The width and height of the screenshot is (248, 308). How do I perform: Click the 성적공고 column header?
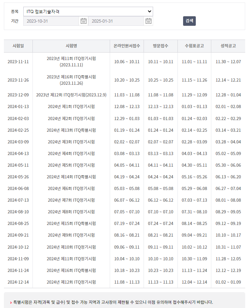228,46
